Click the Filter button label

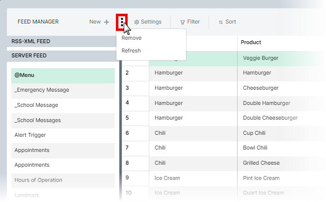(193, 22)
